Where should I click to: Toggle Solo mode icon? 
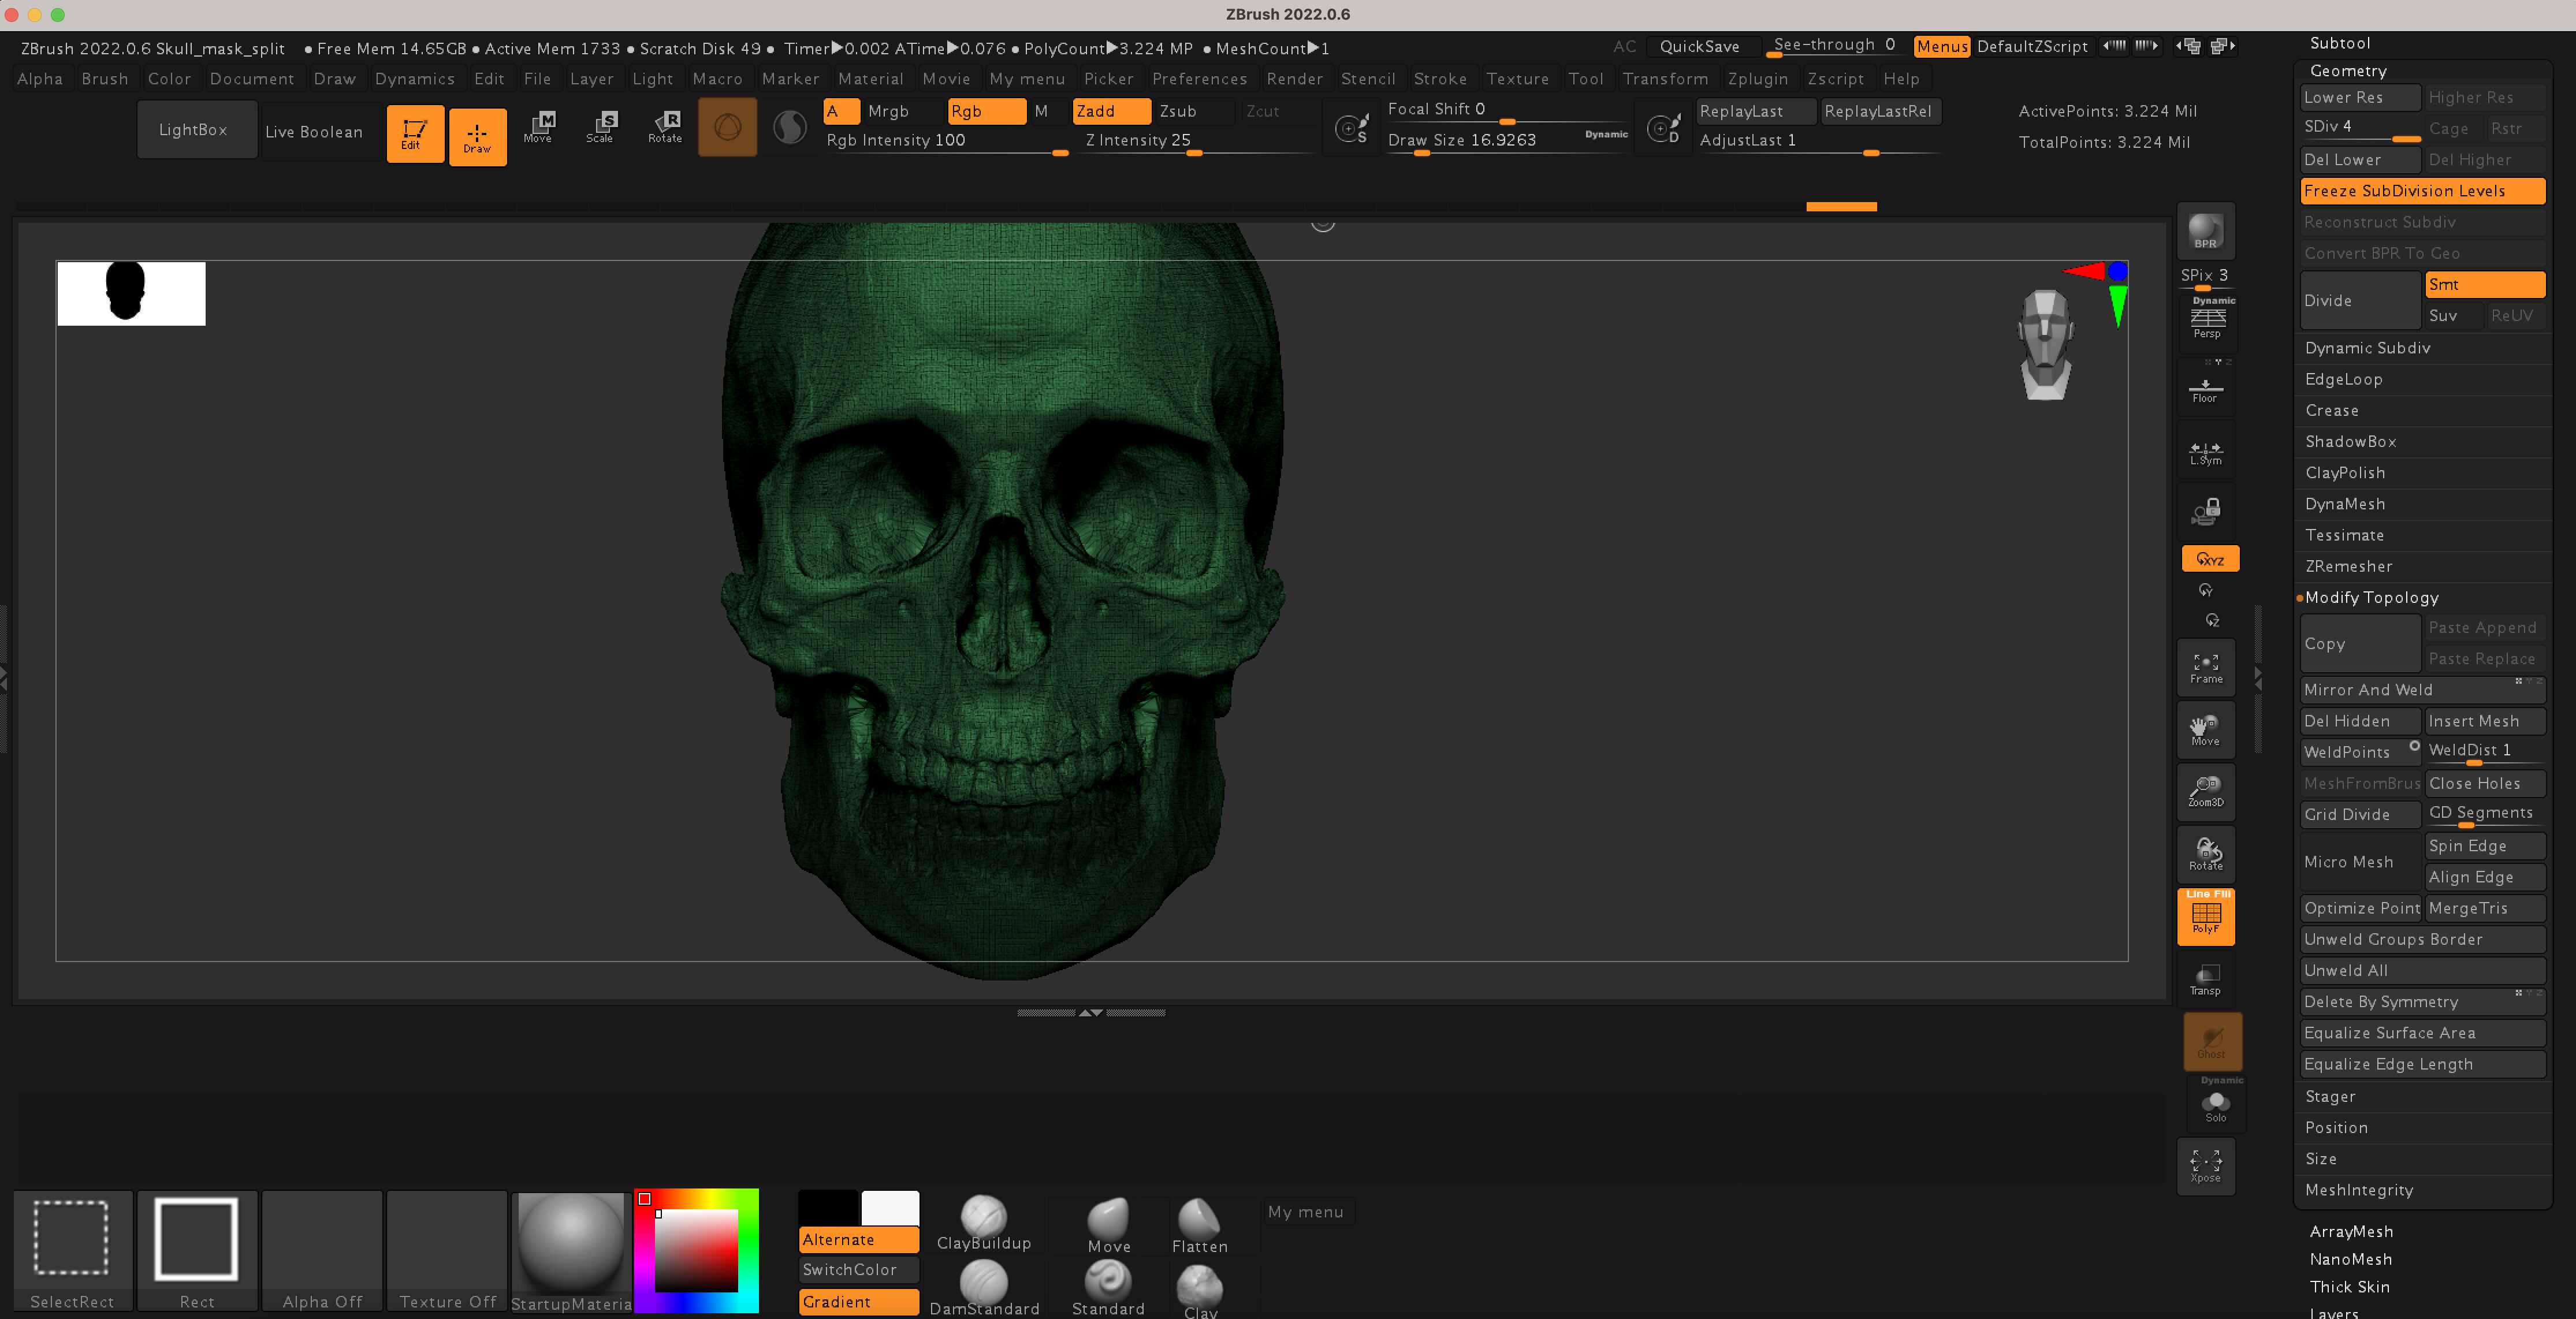2215,1105
